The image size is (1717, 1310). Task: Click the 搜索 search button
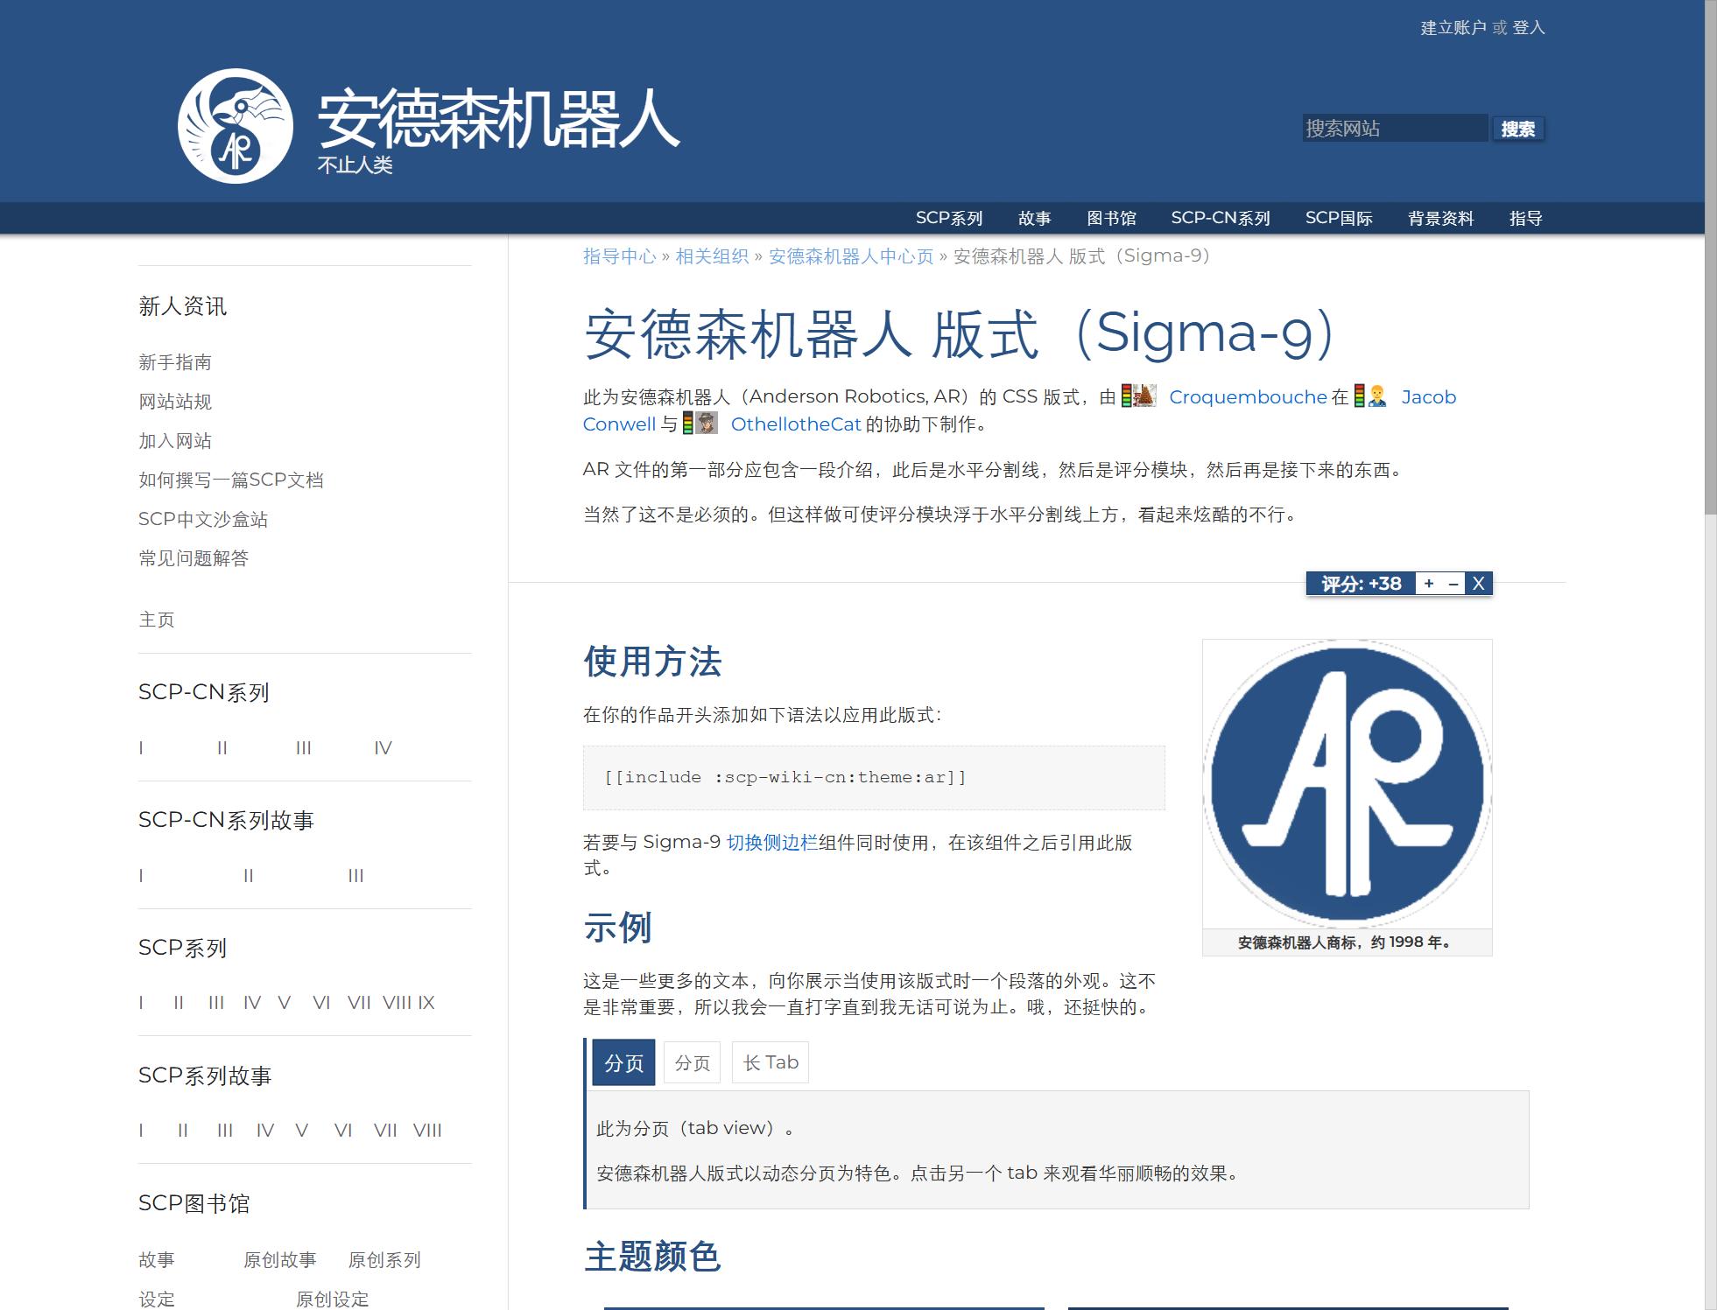point(1517,129)
